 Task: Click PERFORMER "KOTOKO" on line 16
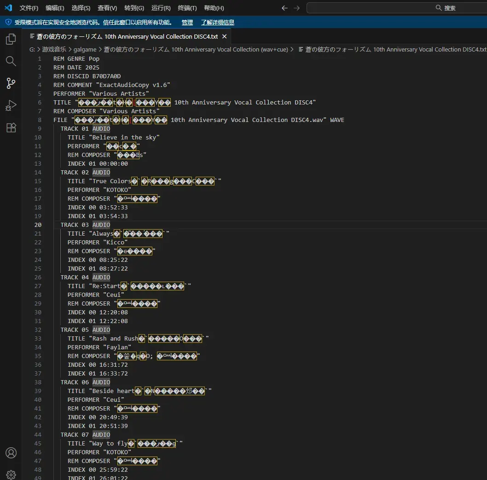(x=99, y=190)
